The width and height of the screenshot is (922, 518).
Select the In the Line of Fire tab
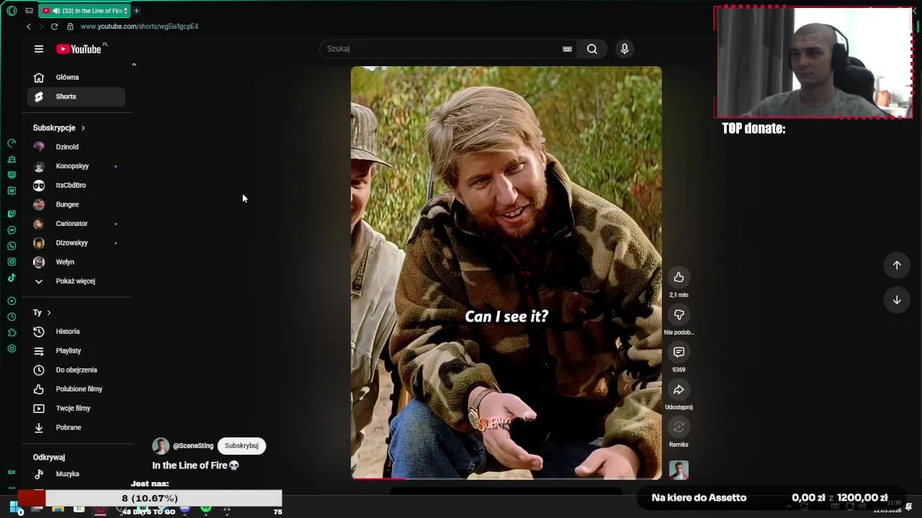click(84, 11)
